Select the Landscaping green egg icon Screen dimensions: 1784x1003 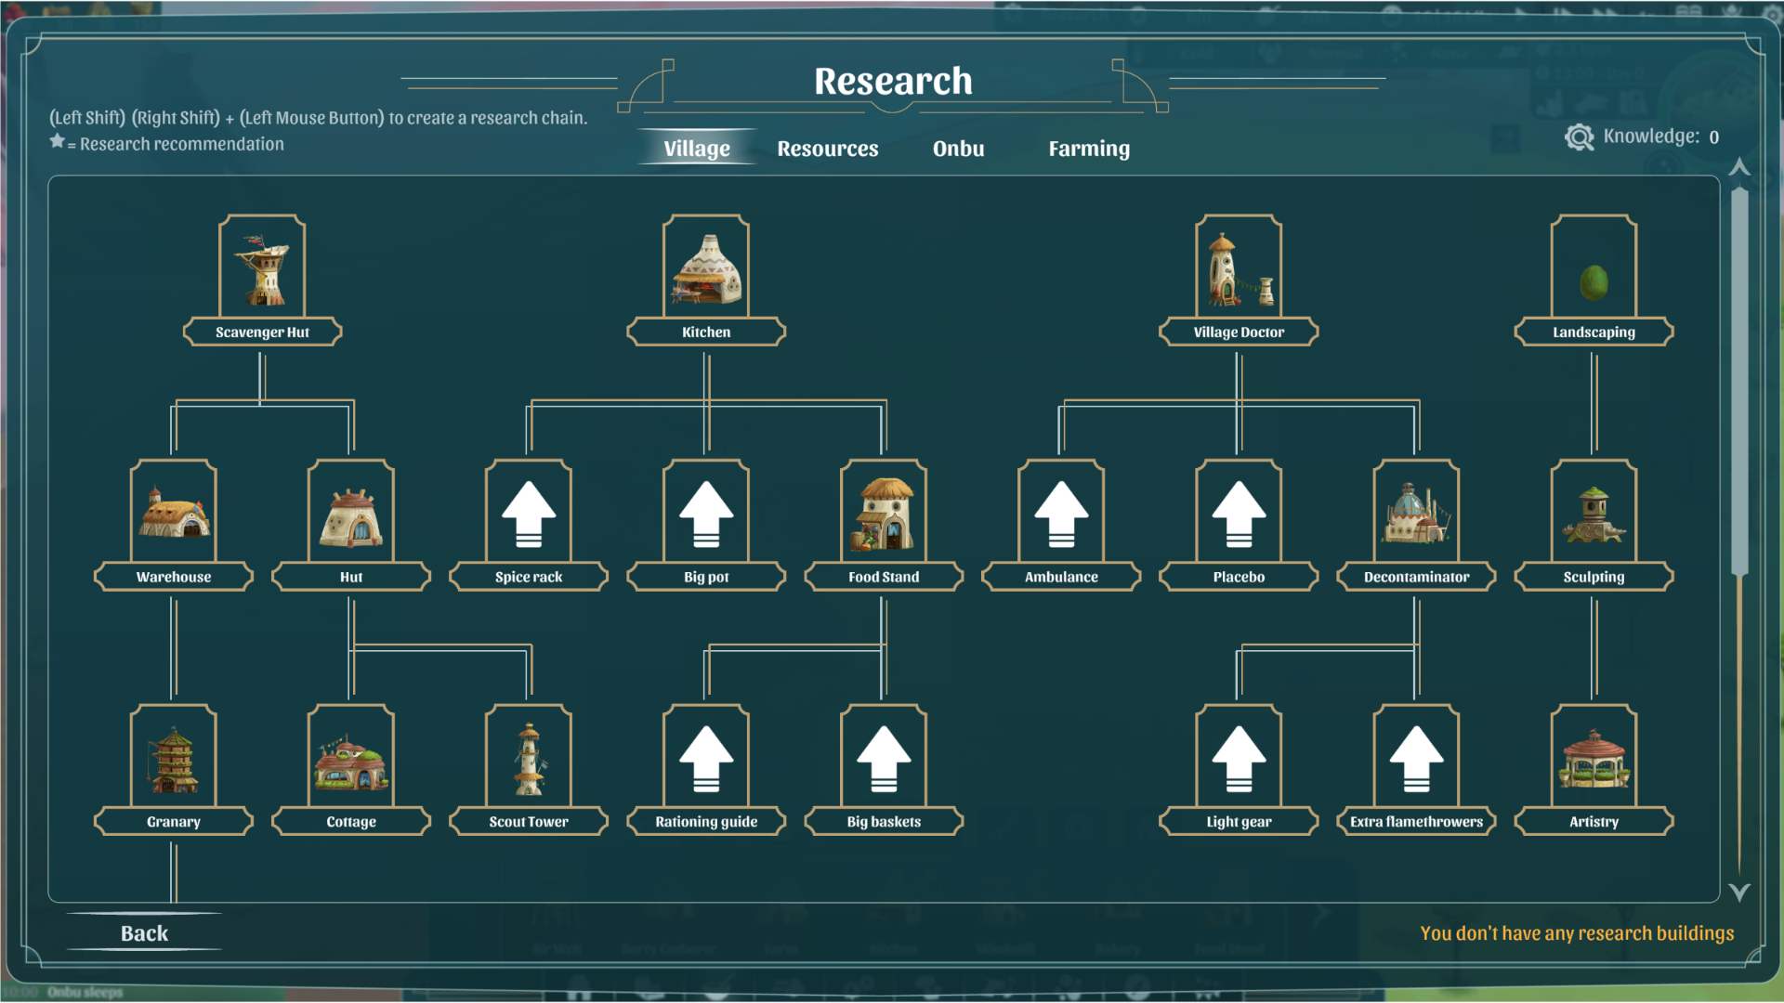(1594, 281)
